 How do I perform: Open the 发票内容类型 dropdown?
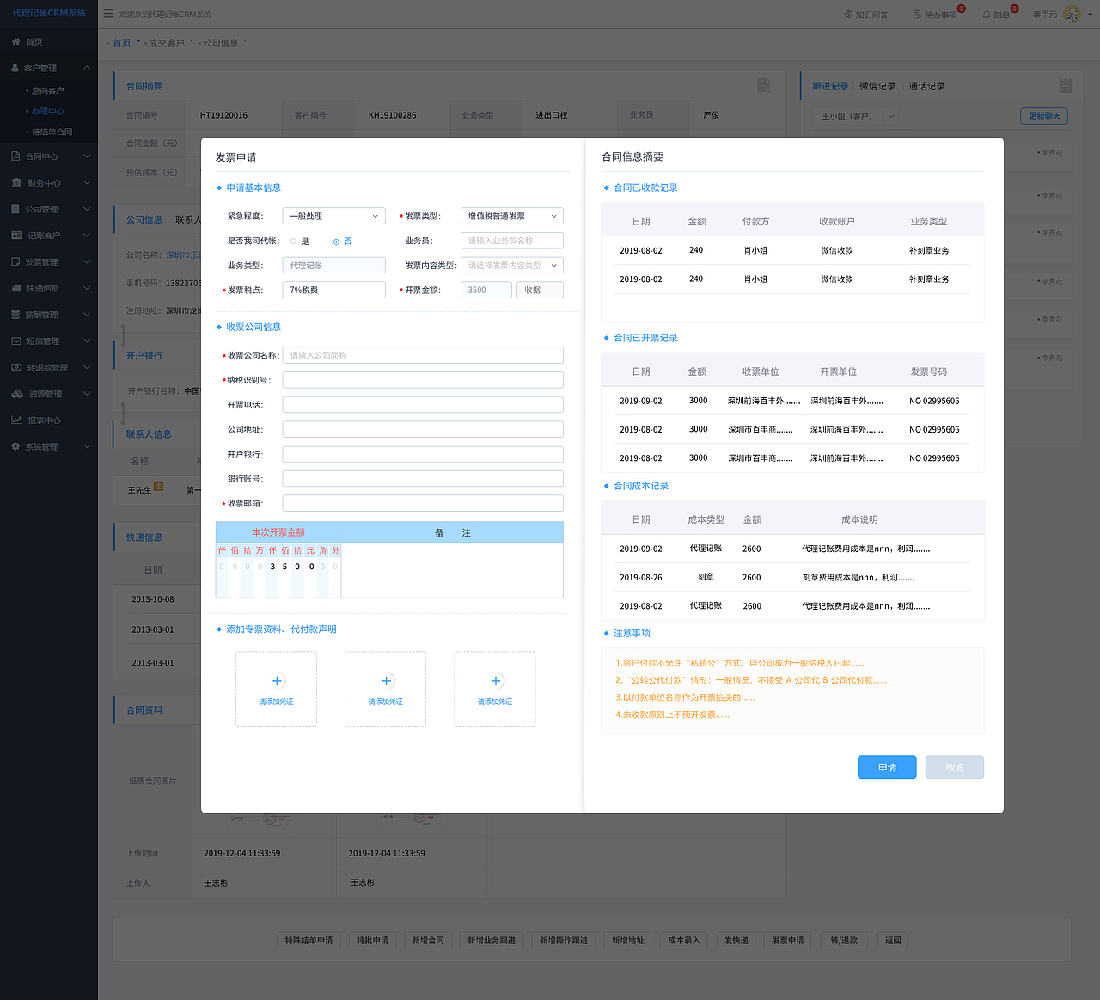pos(512,265)
